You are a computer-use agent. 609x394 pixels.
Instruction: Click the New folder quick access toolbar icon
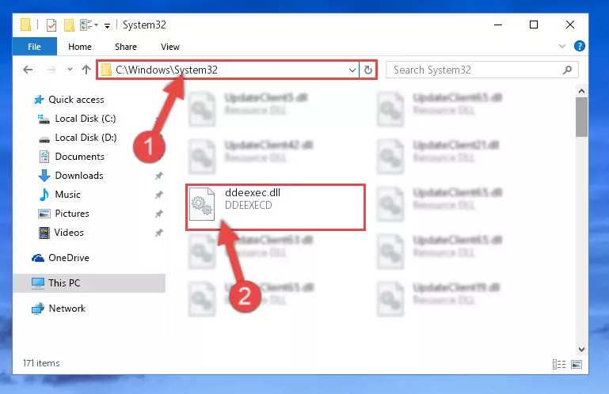[69, 25]
